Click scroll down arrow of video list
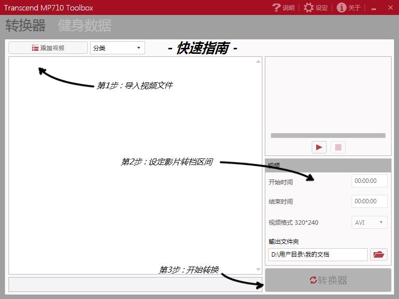 point(258,270)
